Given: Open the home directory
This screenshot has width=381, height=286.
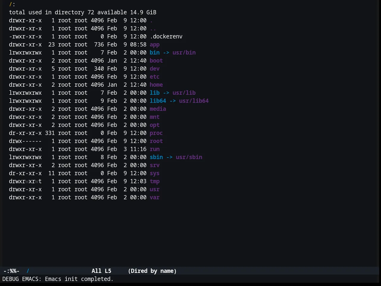Looking at the screenshot, I should 156,85.
